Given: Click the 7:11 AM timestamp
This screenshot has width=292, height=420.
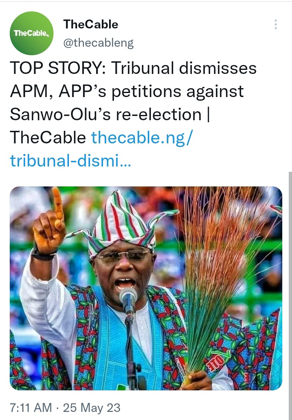Looking at the screenshot, I should (31, 408).
